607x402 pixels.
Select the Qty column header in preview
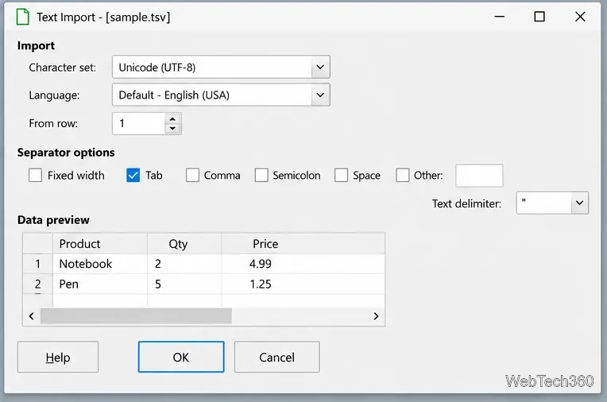point(184,244)
